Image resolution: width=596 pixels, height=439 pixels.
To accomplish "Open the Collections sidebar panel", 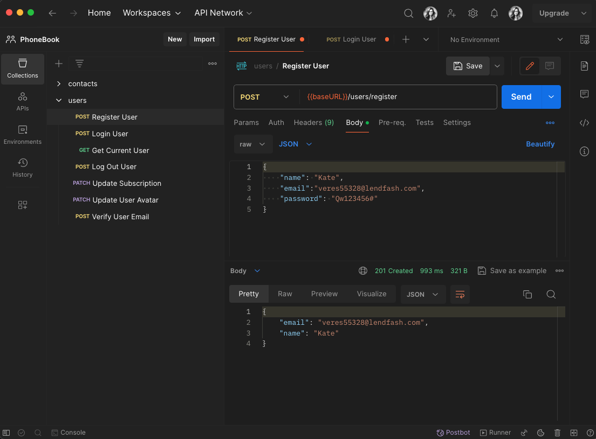I will coord(23,69).
